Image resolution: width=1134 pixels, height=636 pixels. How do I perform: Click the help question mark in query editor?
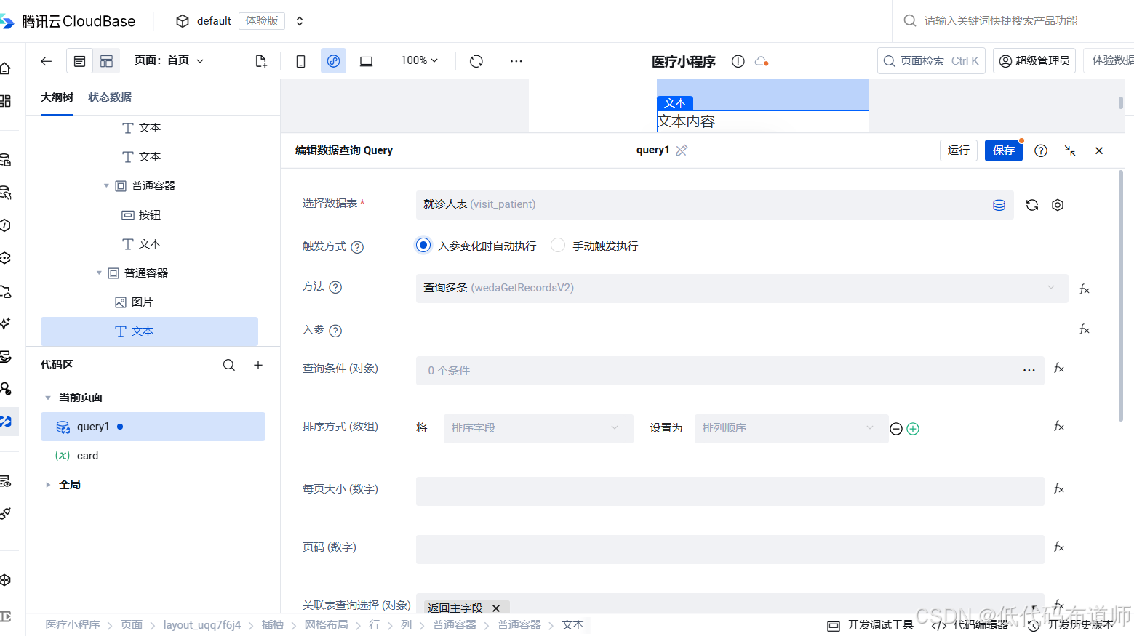click(1040, 150)
